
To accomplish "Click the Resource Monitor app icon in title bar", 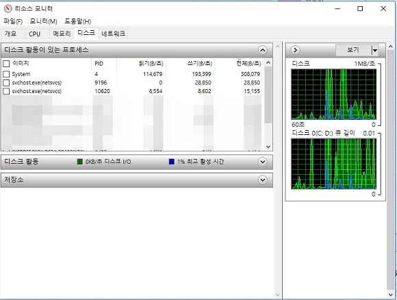I will coord(8,9).
